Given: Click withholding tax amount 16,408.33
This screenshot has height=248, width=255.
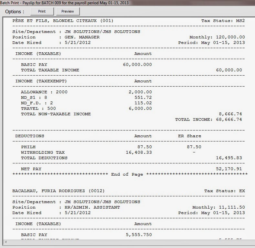Looking at the screenshot, I should click(x=139, y=152).
